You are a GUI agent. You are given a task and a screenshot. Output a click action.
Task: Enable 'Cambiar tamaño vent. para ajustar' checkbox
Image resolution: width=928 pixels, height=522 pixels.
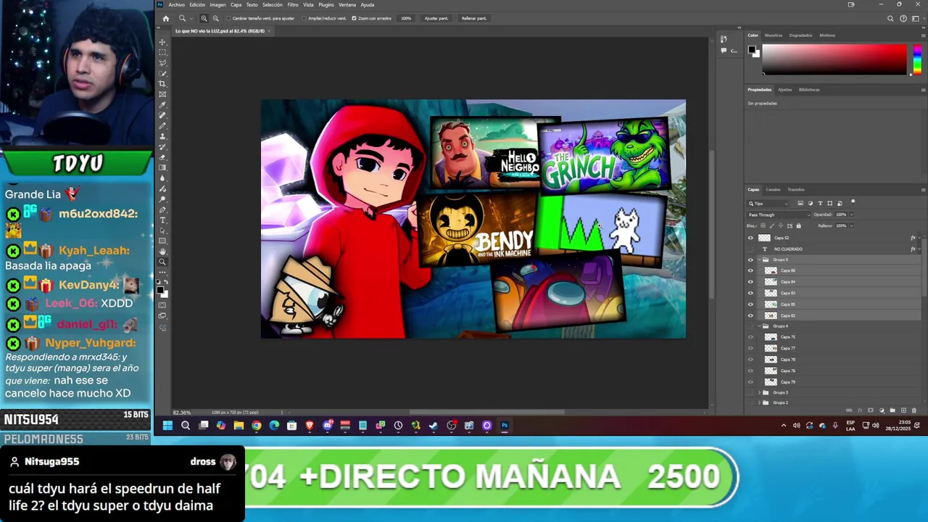228,18
